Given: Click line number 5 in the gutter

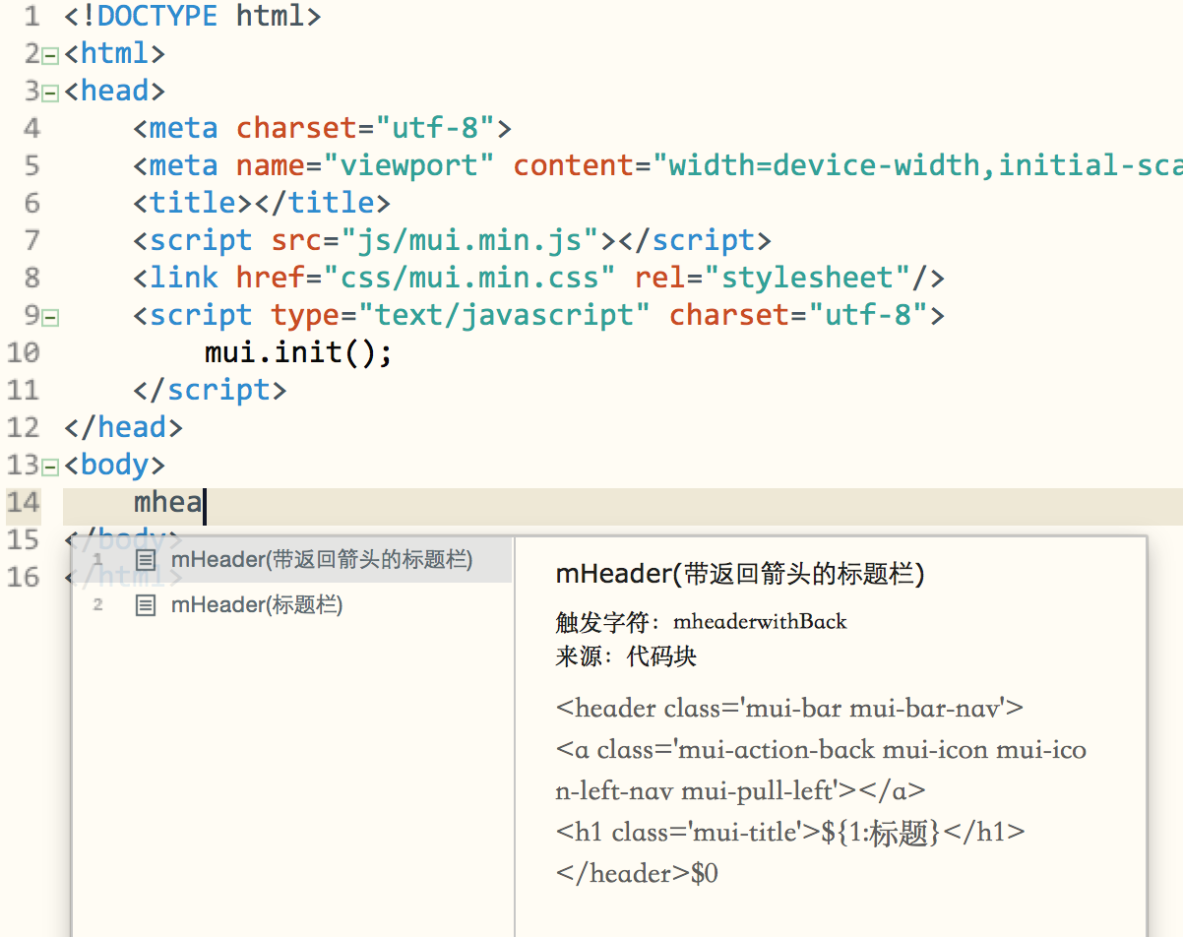Looking at the screenshot, I should click(x=31, y=166).
